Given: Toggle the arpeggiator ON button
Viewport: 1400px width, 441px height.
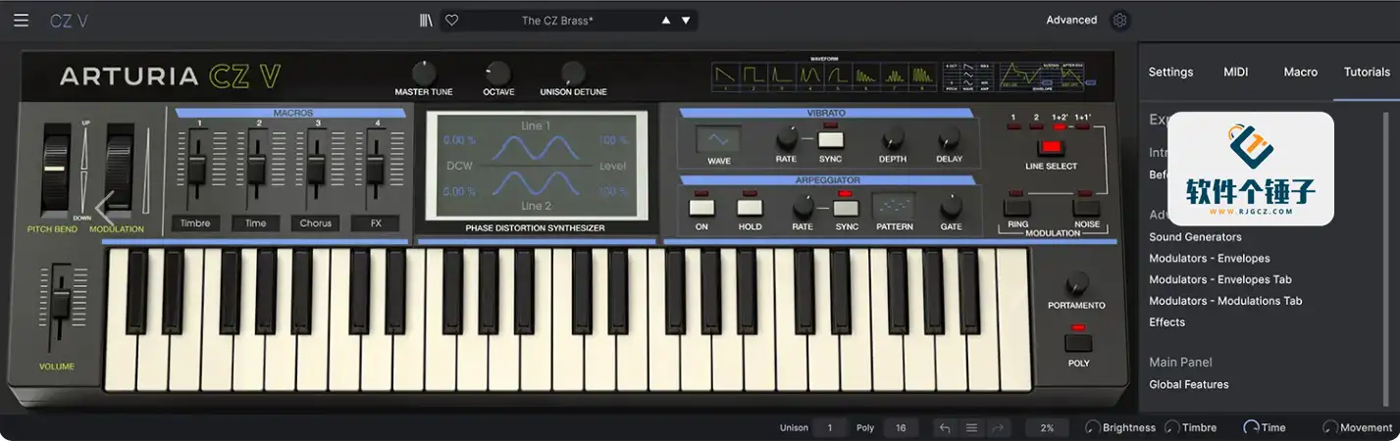Looking at the screenshot, I should (x=701, y=207).
